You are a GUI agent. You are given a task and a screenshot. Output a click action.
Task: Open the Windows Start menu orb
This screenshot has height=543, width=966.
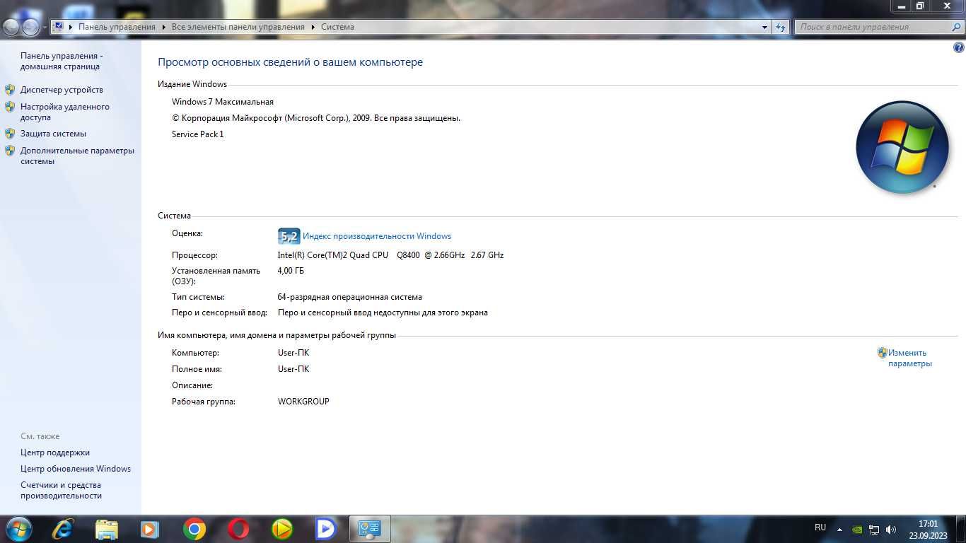(18, 529)
